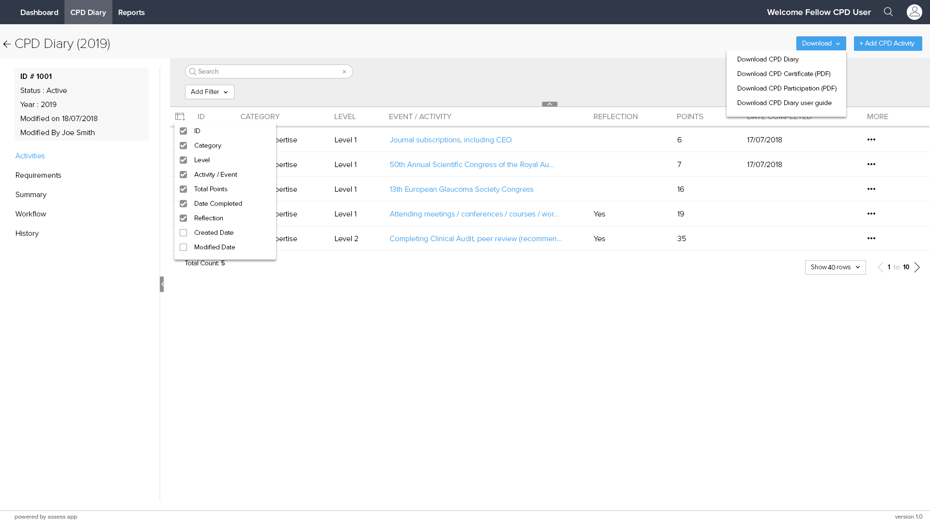Toggle the column chooser icon

coord(180,117)
